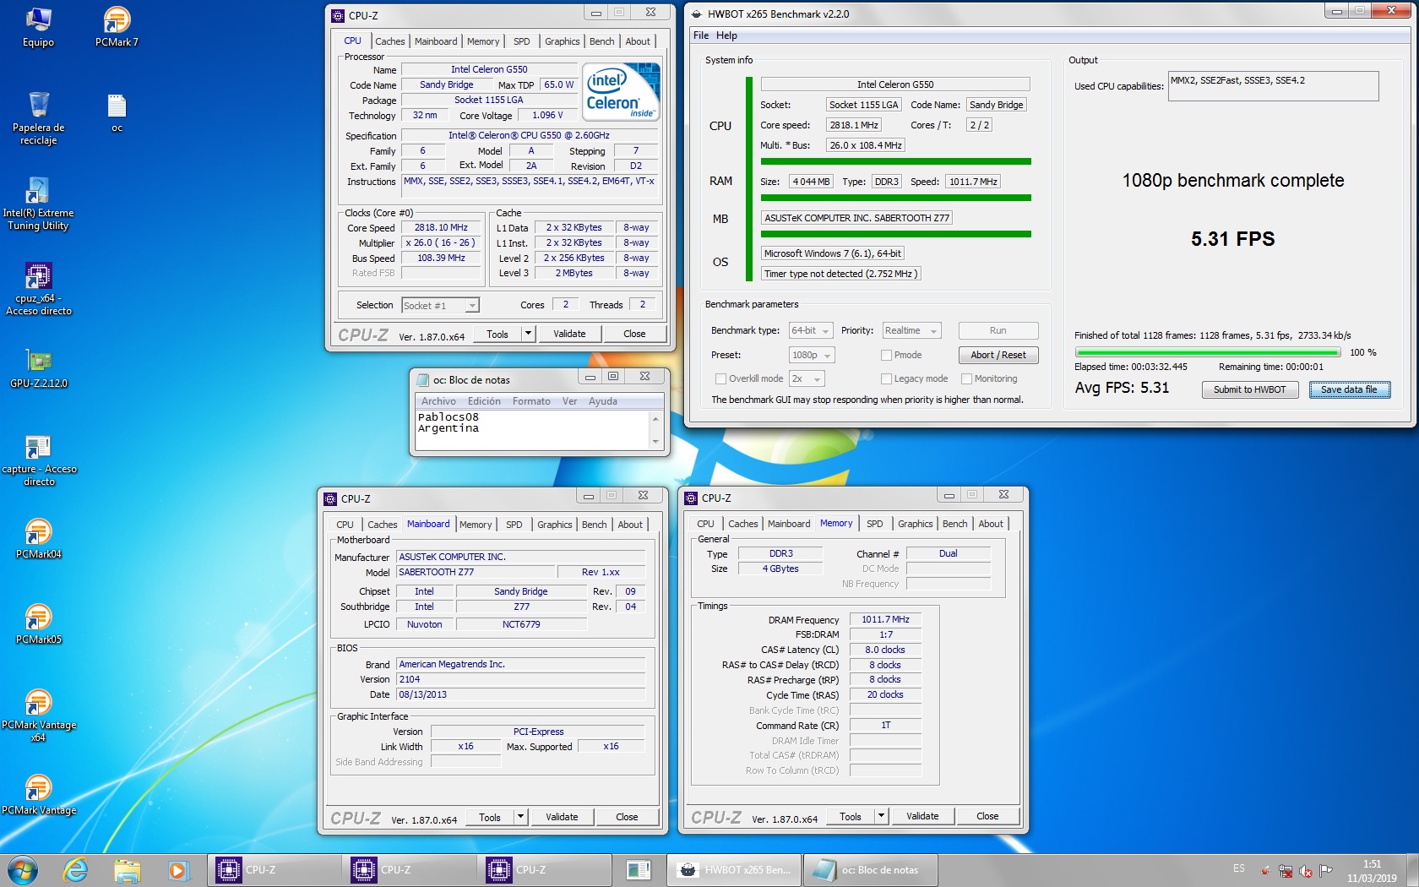Enable the Monitoring checkbox
Viewport: 1419px width, 887px height.
(966, 378)
